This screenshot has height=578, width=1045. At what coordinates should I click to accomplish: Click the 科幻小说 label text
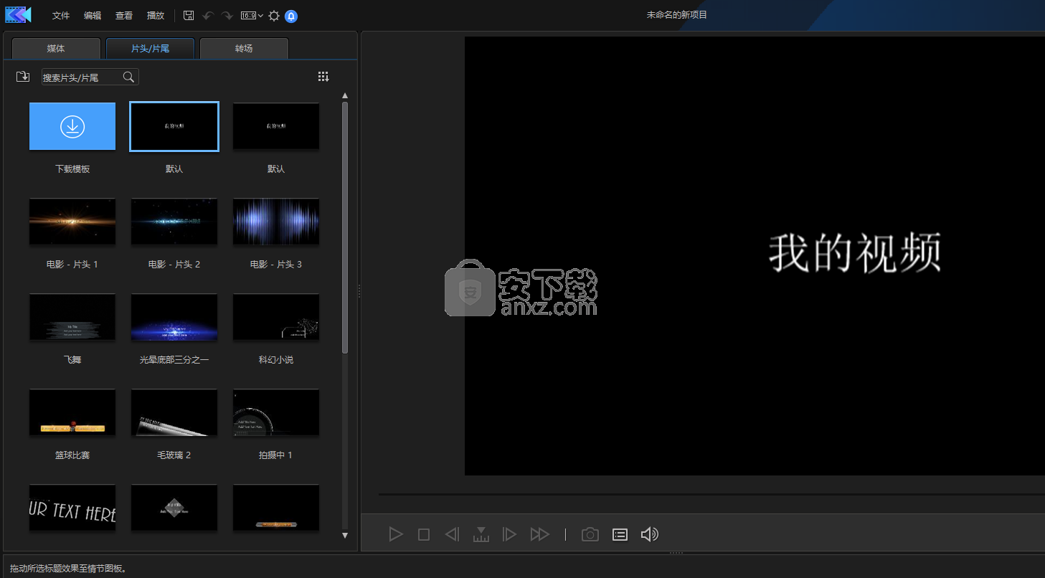pos(276,360)
